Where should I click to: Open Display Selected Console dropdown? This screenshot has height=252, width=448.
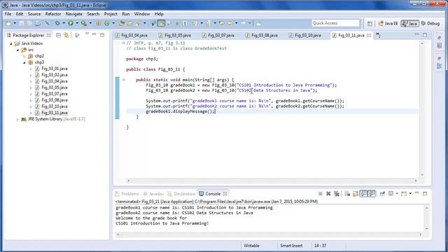pyautogui.click(x=397, y=194)
